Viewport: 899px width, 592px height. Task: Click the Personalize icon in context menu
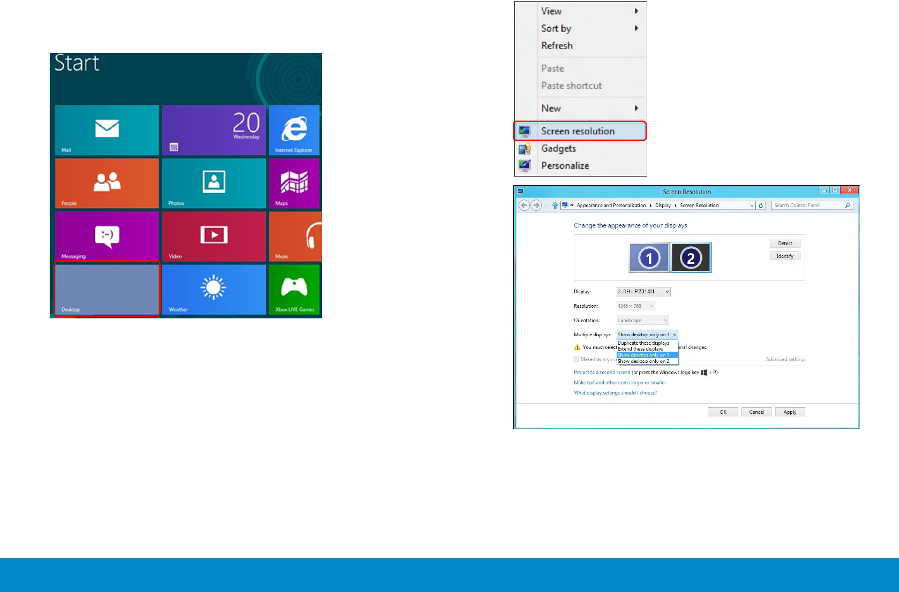(525, 165)
